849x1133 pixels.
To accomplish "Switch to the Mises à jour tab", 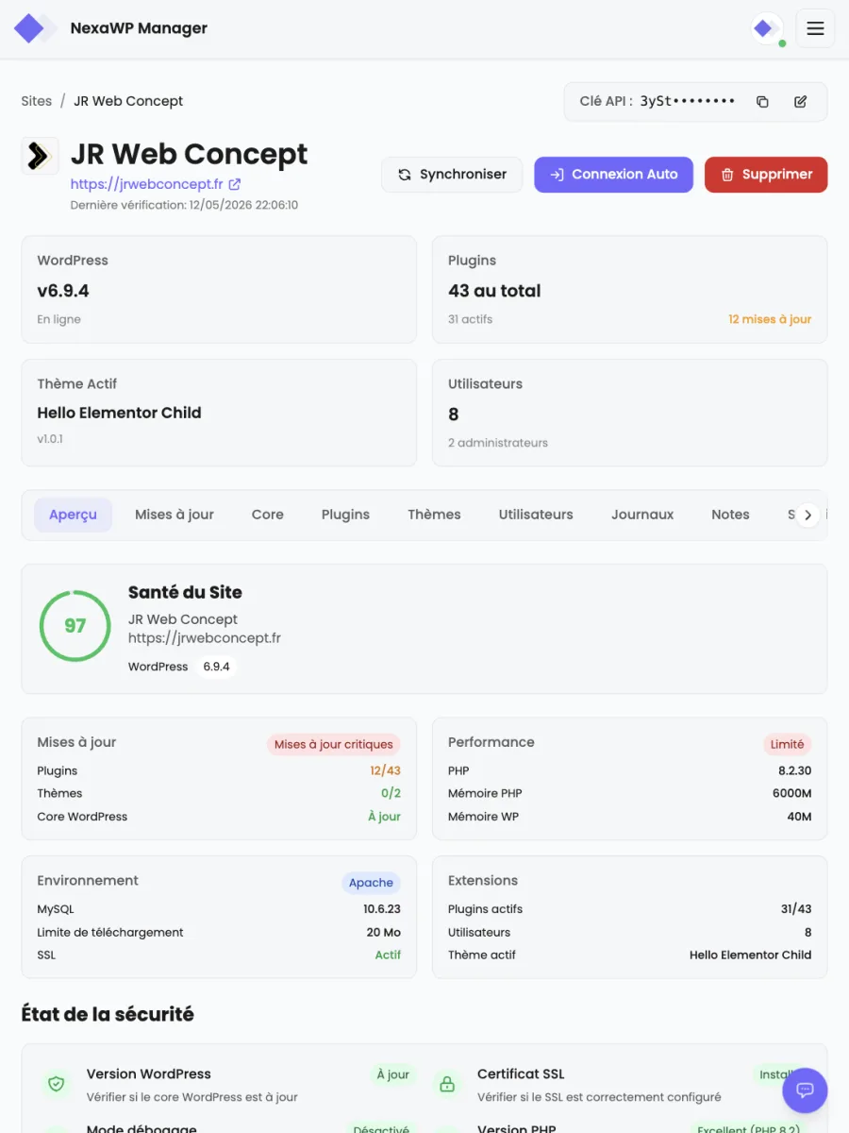I will click(175, 515).
